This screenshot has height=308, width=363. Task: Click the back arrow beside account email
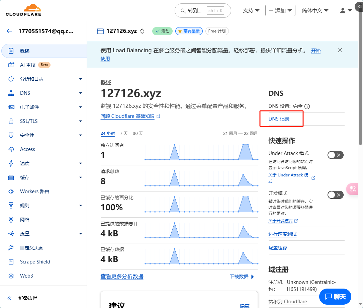[9, 31]
